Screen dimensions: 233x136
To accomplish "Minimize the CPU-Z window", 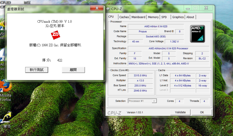I will click(x=187, y=8).
